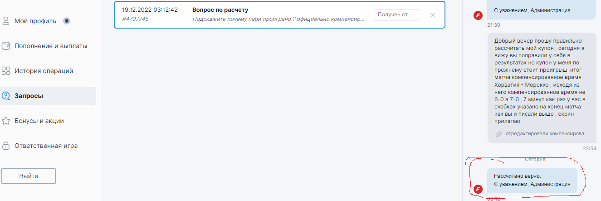This screenshot has width=601, height=201.
Task: Click the grid icon for История операций
Action: 6,71
